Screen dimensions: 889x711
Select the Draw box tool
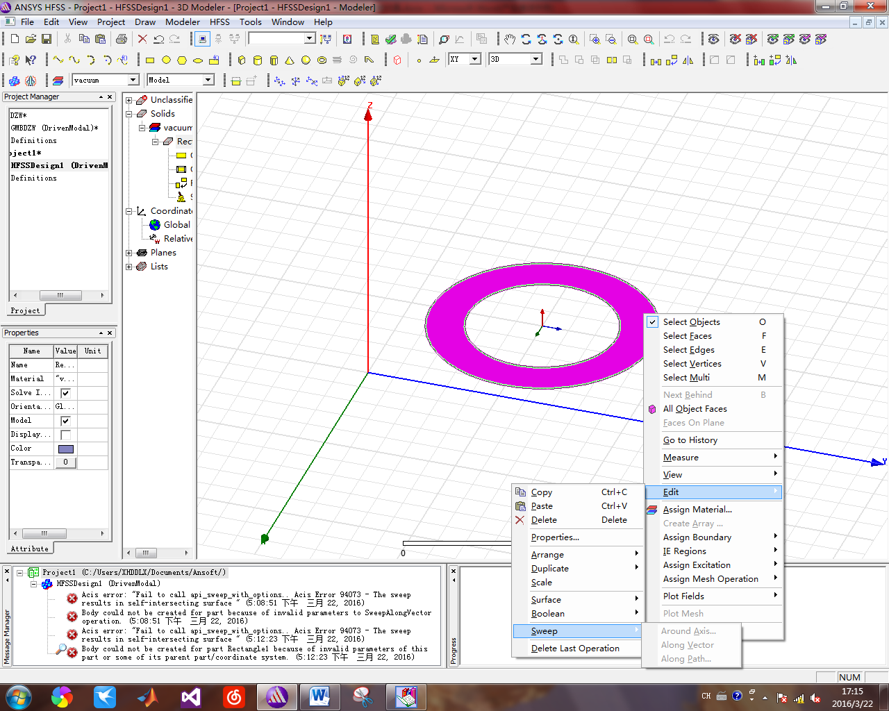point(242,60)
